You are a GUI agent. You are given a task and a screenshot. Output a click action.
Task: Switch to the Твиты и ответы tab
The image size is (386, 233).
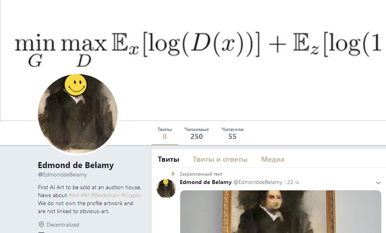pos(220,159)
